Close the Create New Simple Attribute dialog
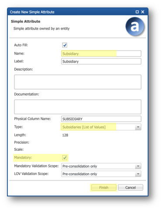The height and width of the screenshot is (210, 162). coord(143,12)
